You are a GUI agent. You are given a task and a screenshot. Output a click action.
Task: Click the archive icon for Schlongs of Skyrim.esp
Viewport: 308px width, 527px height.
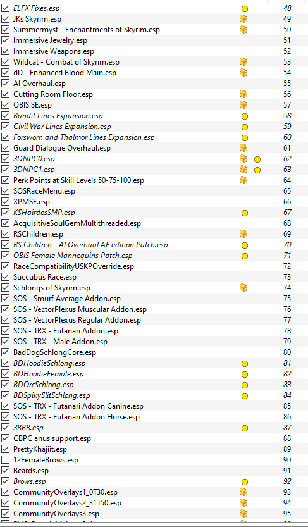click(x=243, y=288)
